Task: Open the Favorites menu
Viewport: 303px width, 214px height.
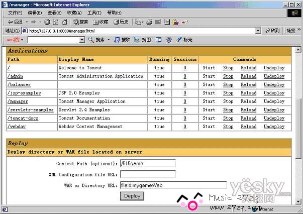Action: (74, 13)
